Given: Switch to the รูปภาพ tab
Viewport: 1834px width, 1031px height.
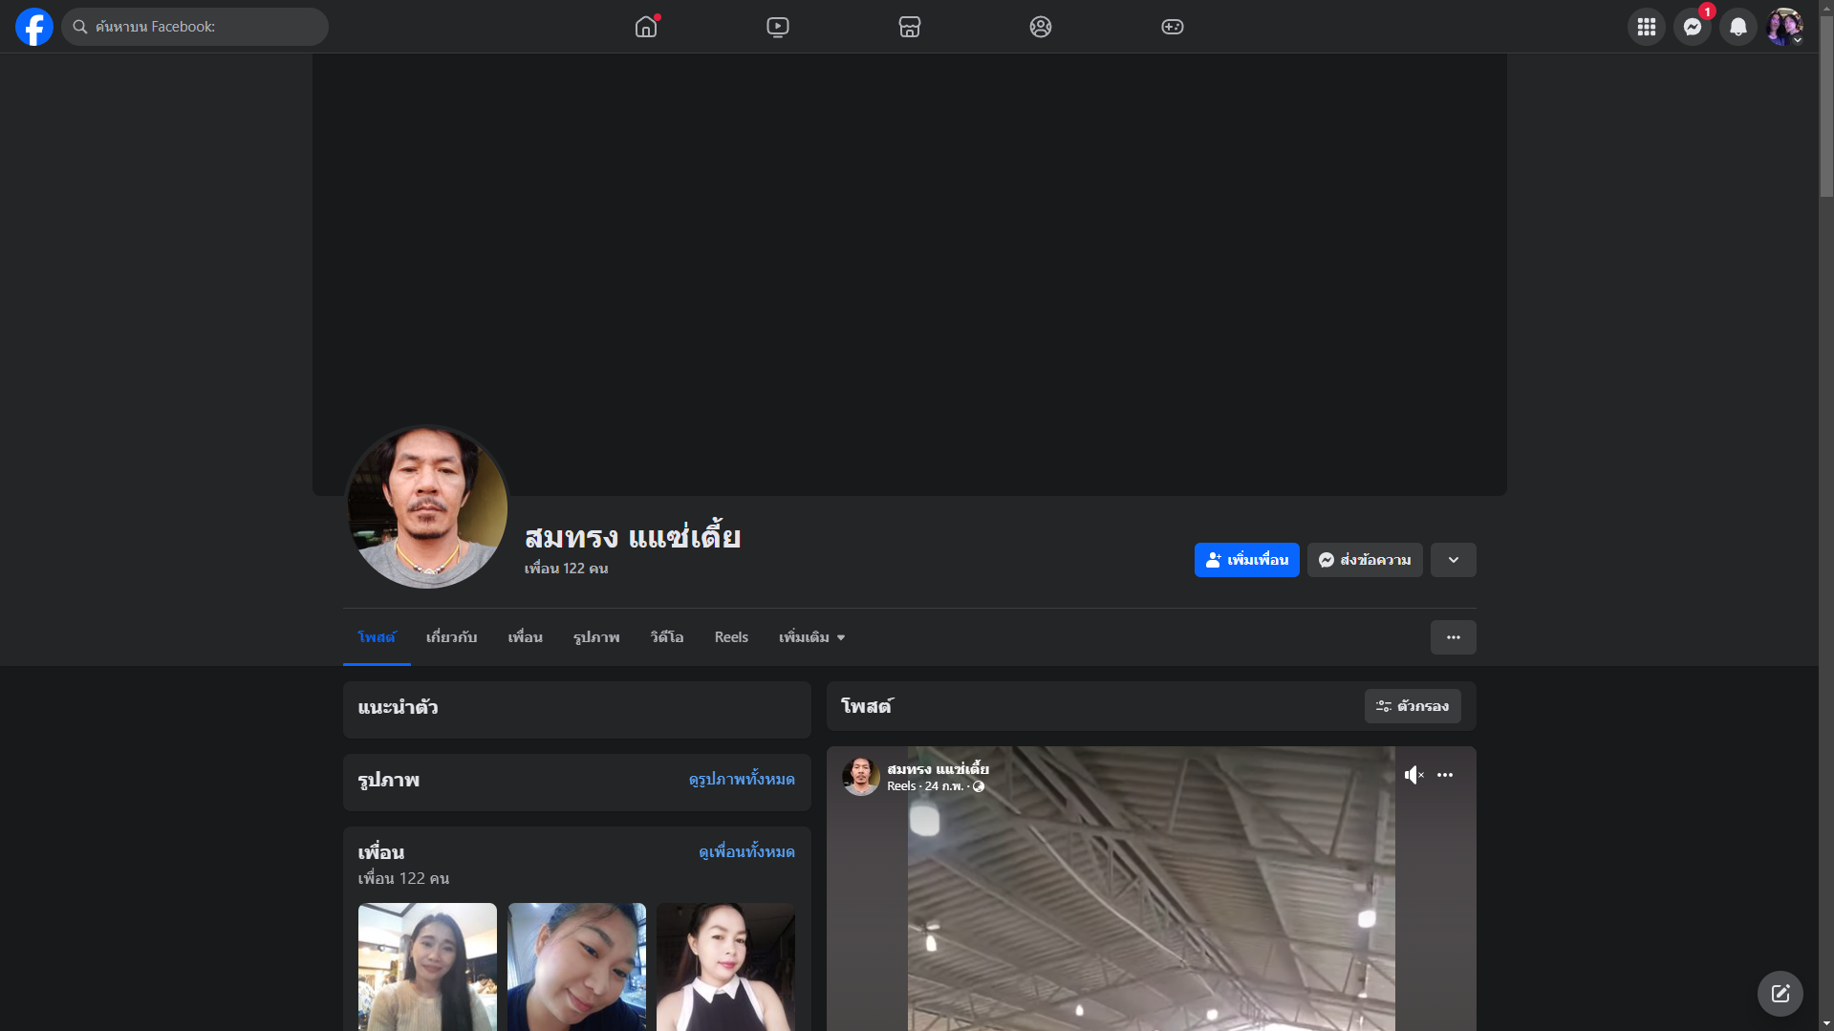Looking at the screenshot, I should 596,637.
